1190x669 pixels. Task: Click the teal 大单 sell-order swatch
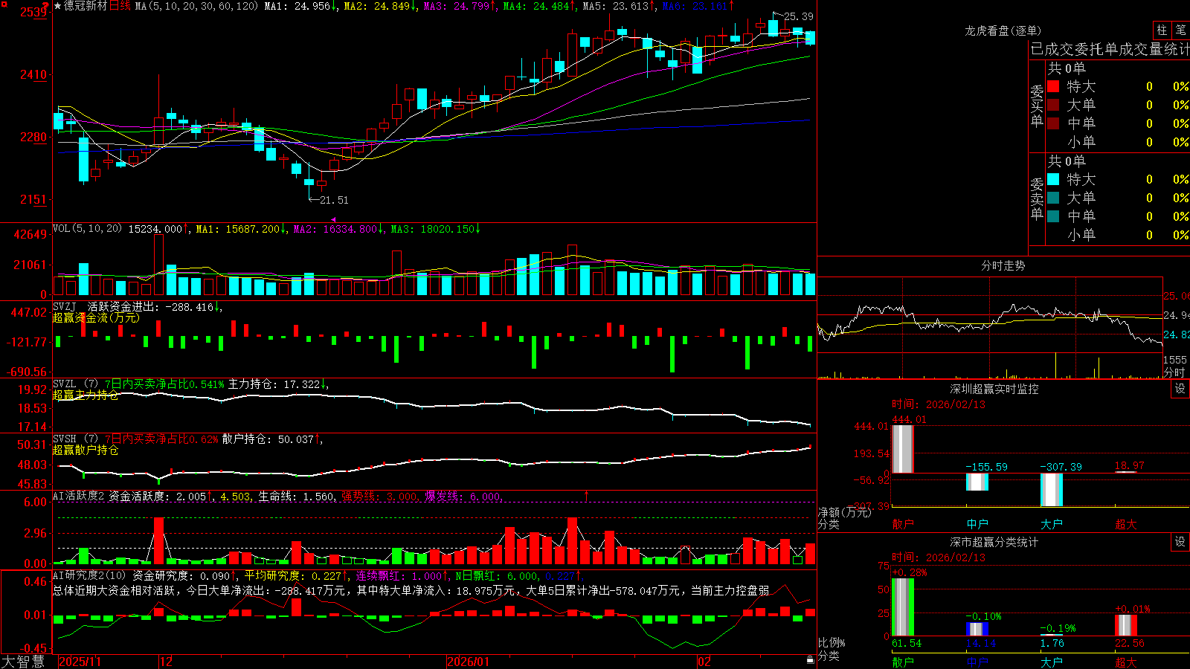(1053, 198)
